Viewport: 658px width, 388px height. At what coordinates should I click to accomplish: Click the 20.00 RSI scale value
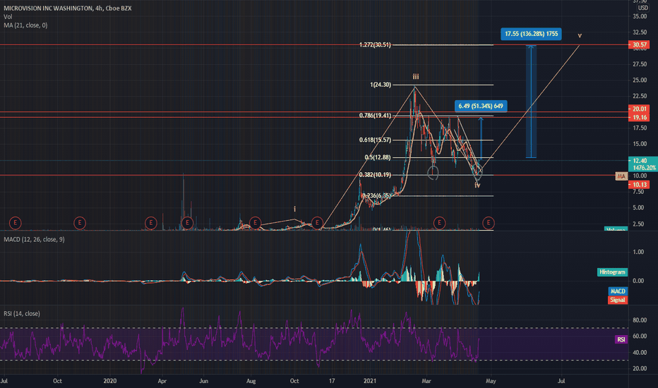pos(640,368)
